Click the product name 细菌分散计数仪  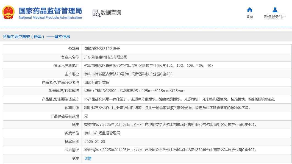point(97,82)
